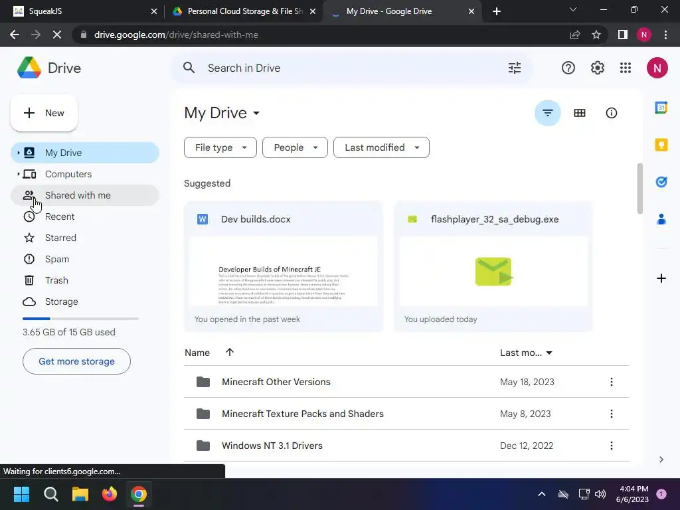Viewport: 680px width, 510px height.
Task: Click the Word icon on Dev builds.docx
Action: (202, 219)
